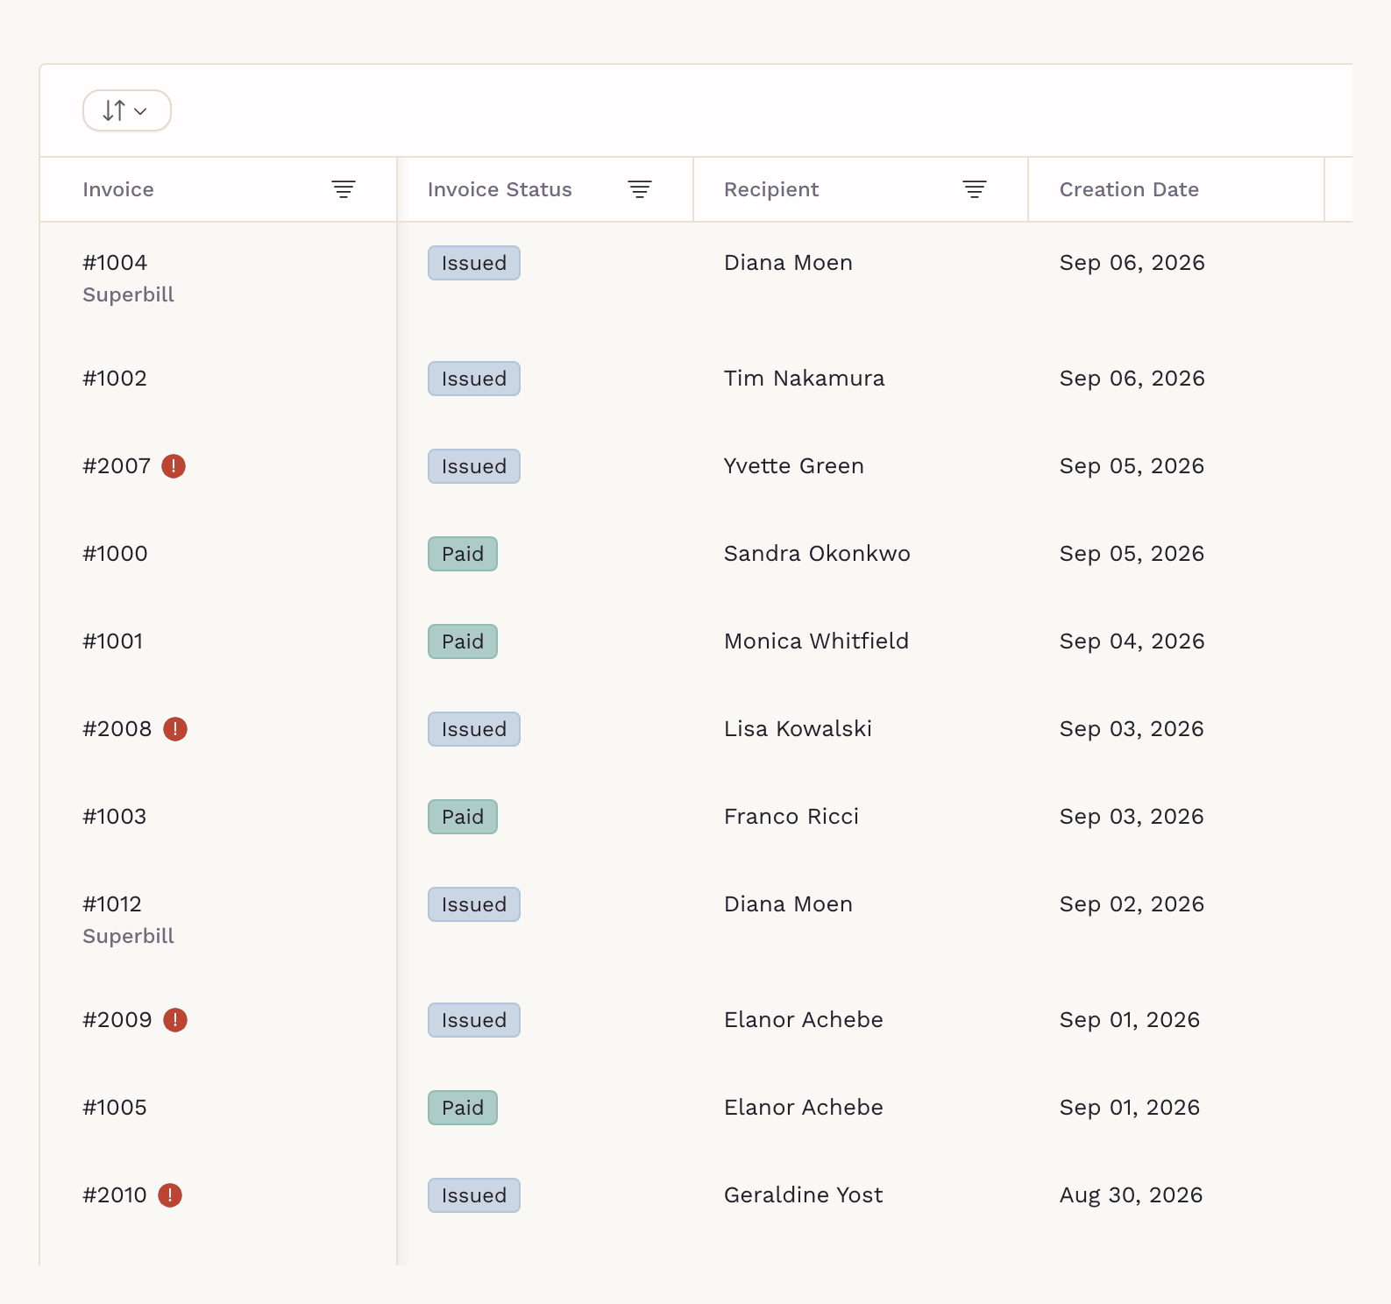This screenshot has width=1391, height=1304.
Task: Click Sep 06, 2026 date for #1002
Action: 1132,379
